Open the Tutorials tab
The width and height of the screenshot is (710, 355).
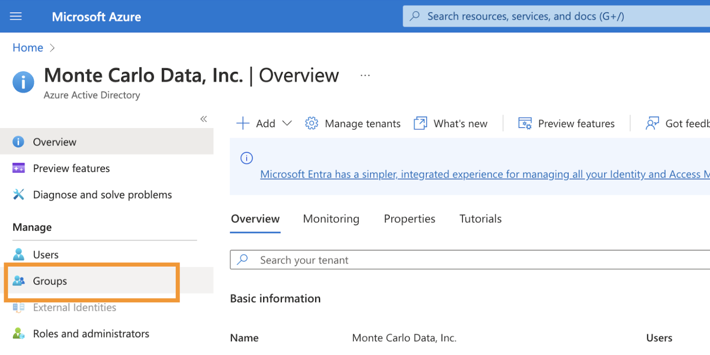point(480,219)
